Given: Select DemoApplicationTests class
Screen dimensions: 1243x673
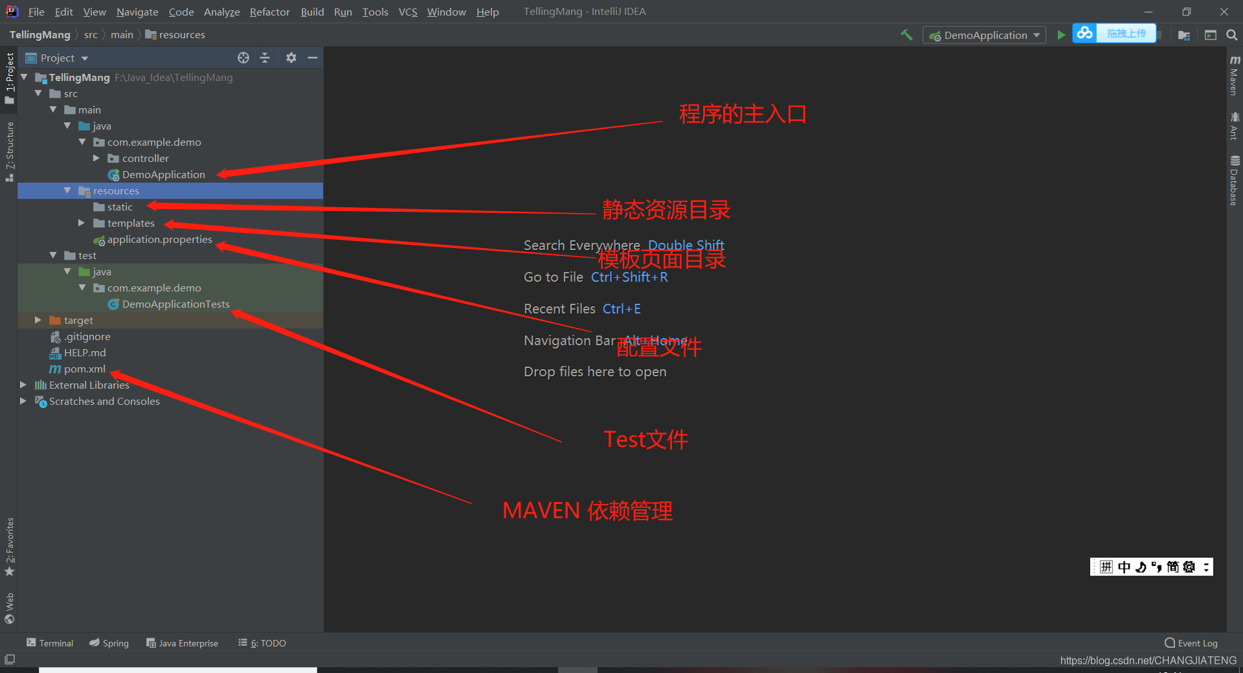Looking at the screenshot, I should 169,304.
